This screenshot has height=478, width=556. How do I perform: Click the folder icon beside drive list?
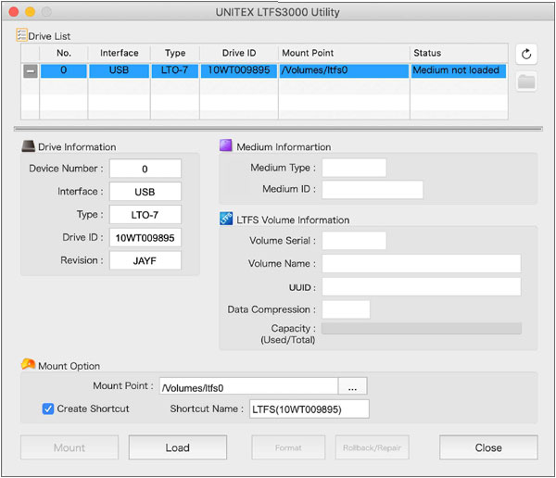click(x=526, y=82)
